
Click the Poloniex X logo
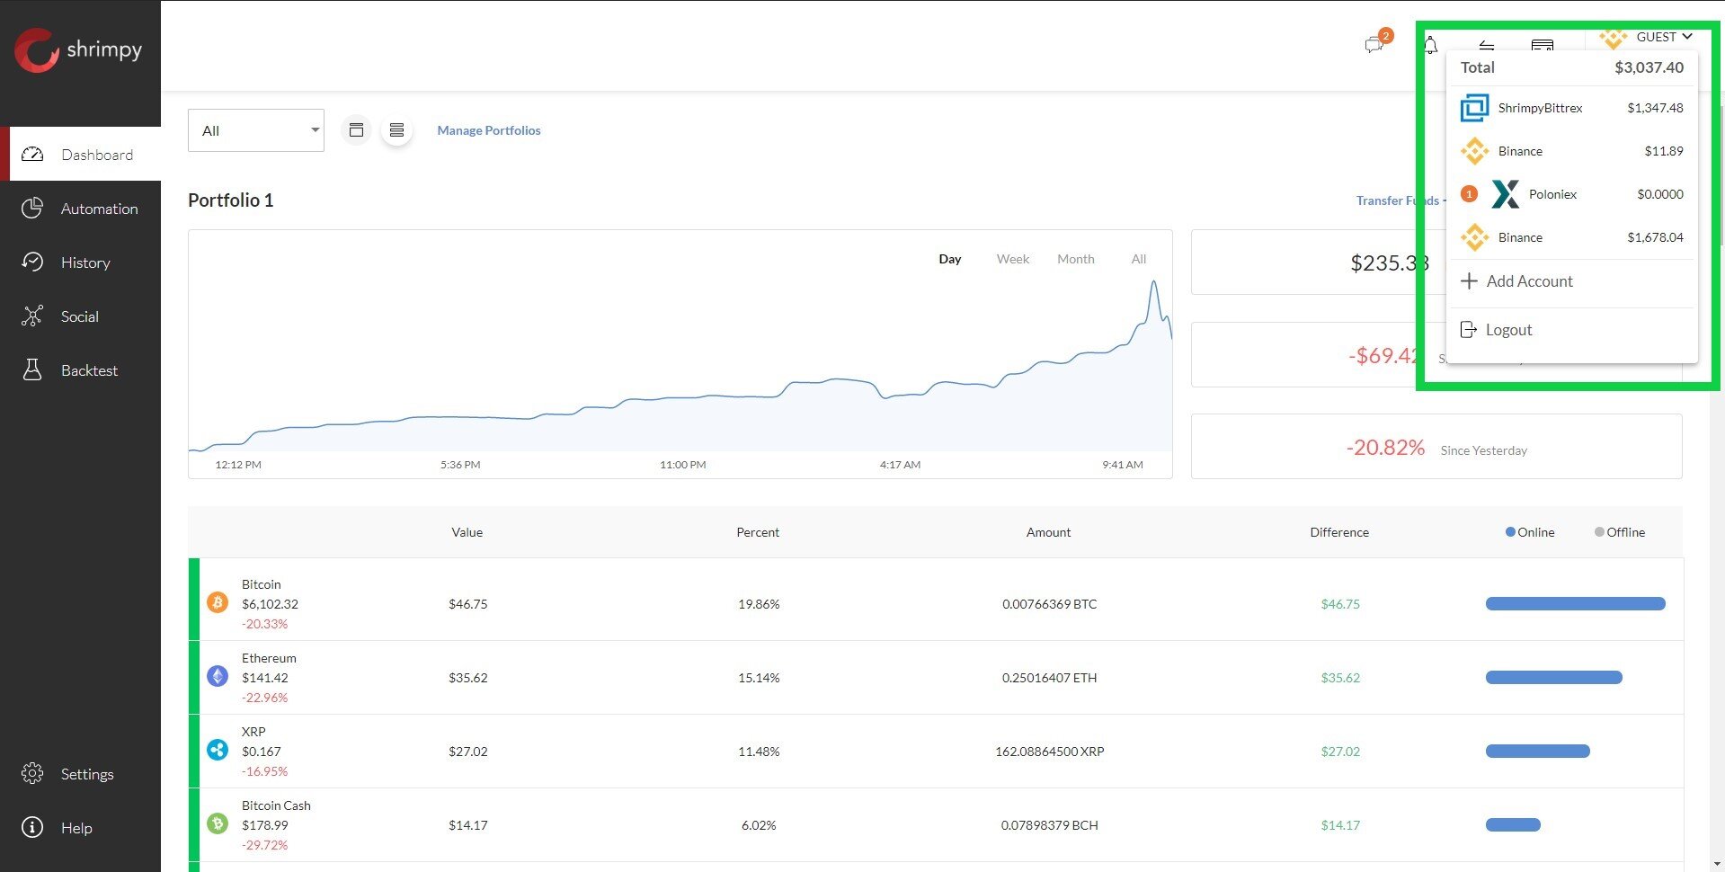click(1506, 194)
